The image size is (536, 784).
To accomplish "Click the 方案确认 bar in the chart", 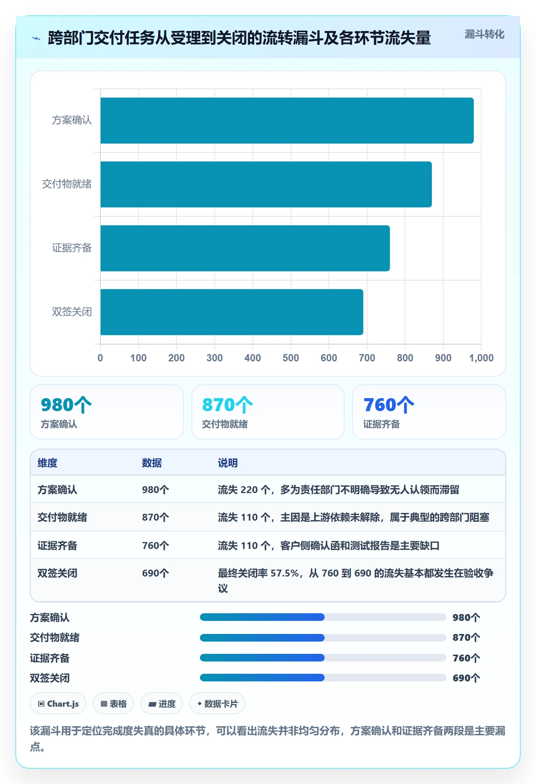I will click(287, 121).
